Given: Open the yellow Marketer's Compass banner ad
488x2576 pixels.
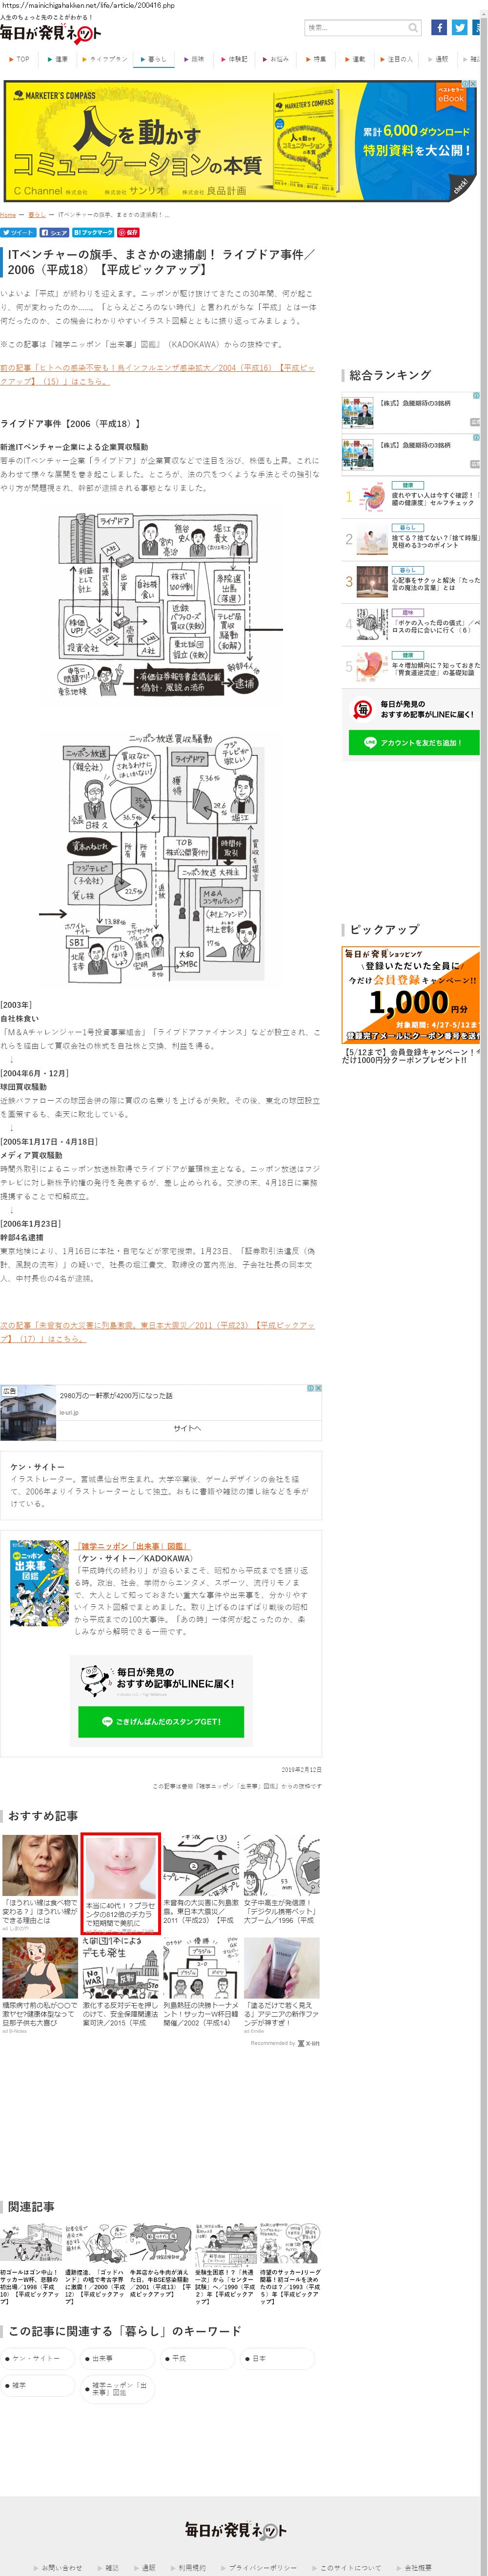Looking at the screenshot, I should [240, 140].
